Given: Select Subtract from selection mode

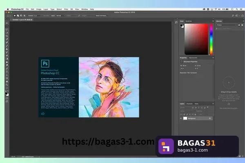Looking at the screenshot, I should pyautogui.click(x=21, y=15).
